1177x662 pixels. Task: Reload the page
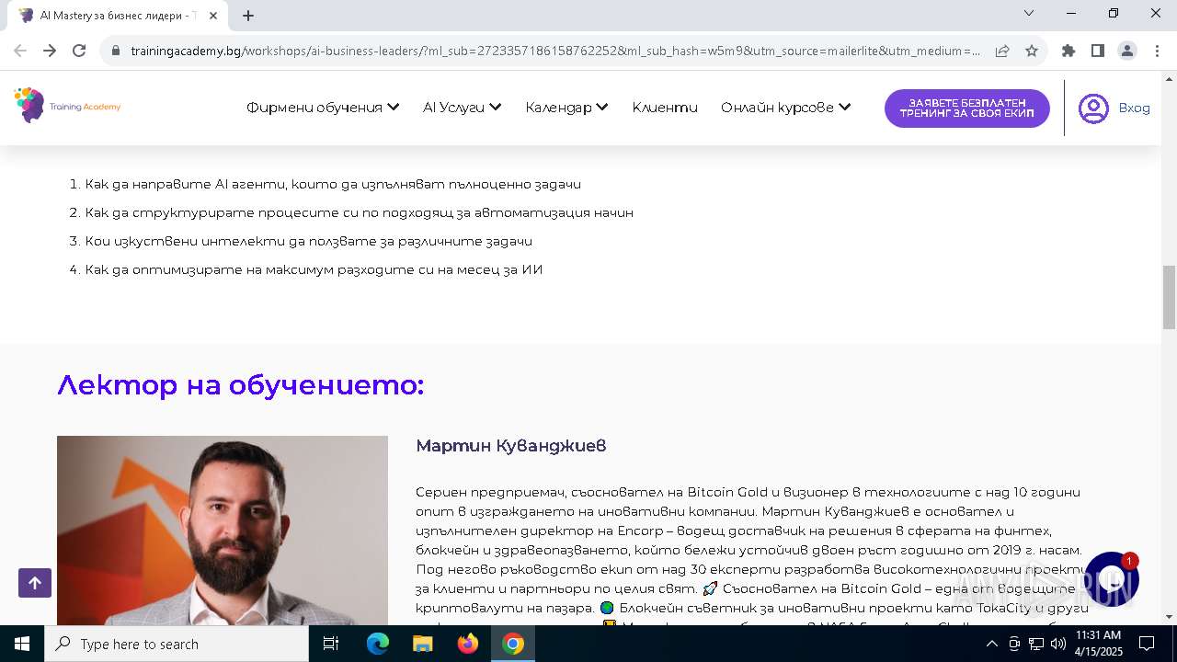tap(79, 51)
